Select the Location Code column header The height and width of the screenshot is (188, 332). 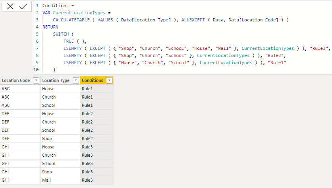pos(16,80)
